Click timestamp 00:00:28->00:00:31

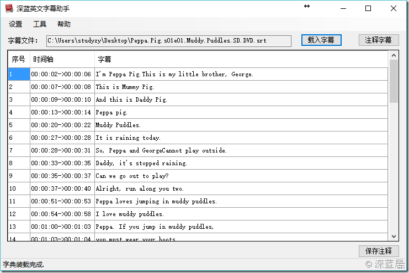[61, 150]
